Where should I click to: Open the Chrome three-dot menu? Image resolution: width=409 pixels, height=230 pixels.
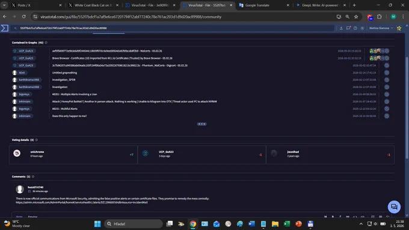pos(403,17)
